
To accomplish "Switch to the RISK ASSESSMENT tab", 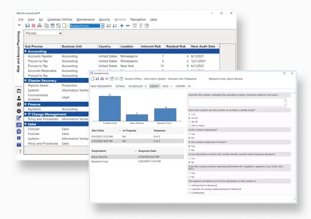I will (101, 86).
